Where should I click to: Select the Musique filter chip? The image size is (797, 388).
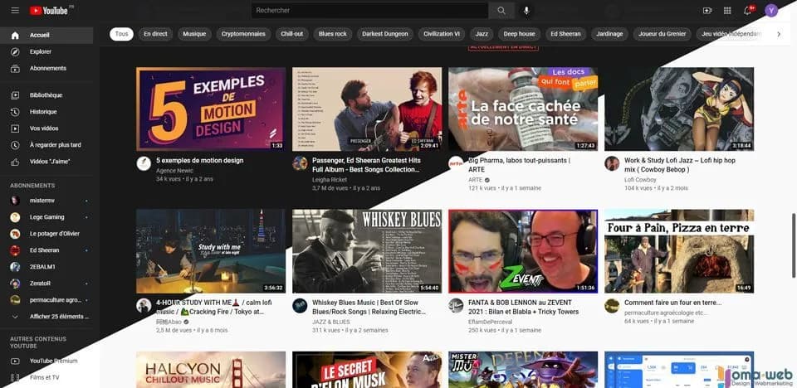[194, 34]
